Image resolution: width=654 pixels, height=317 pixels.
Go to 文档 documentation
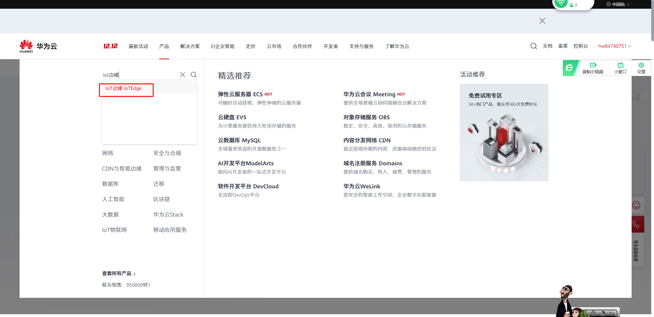[x=548, y=46]
